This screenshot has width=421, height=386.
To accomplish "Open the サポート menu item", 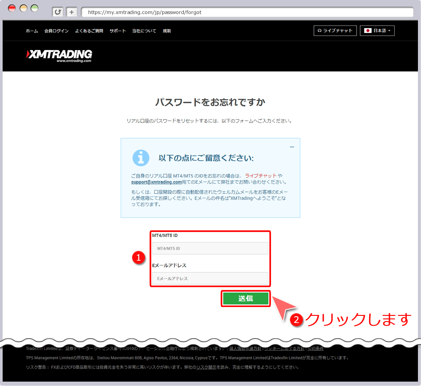I will pyautogui.click(x=118, y=31).
